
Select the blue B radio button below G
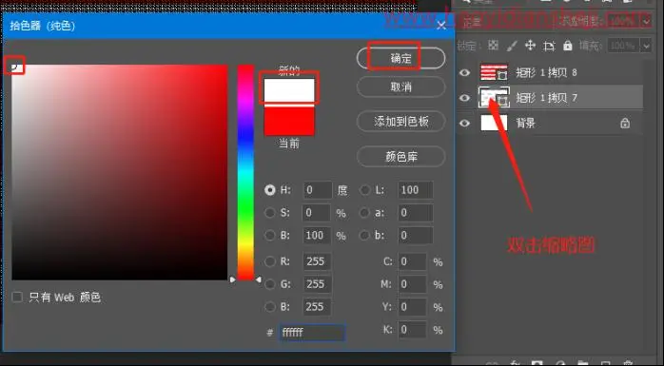pos(270,307)
